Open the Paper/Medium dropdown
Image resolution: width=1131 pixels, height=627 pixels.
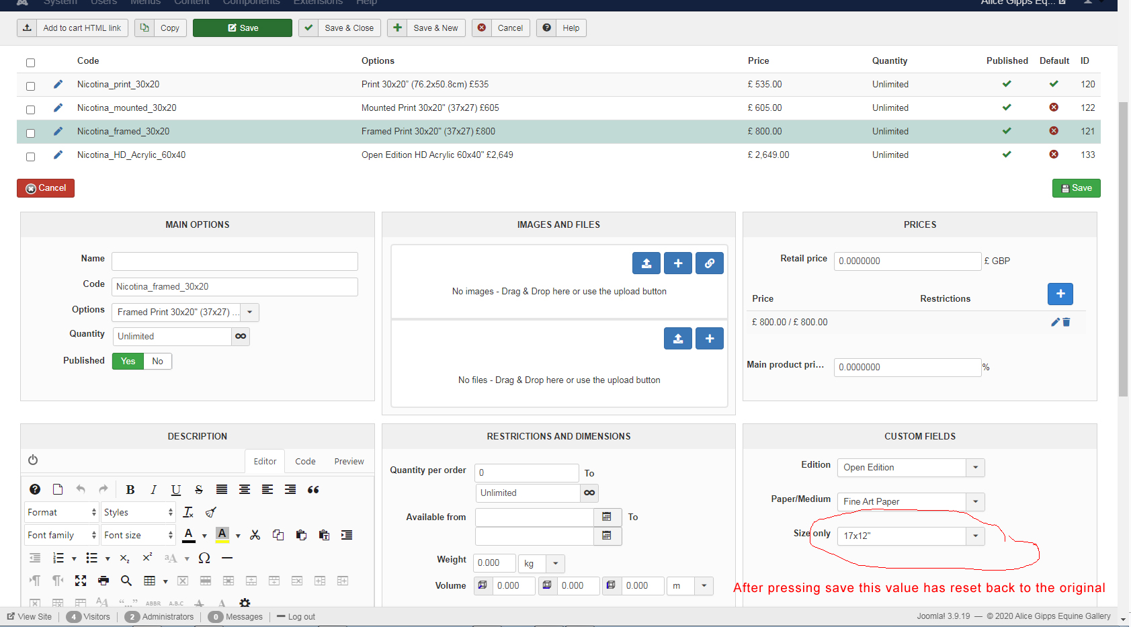911,501
